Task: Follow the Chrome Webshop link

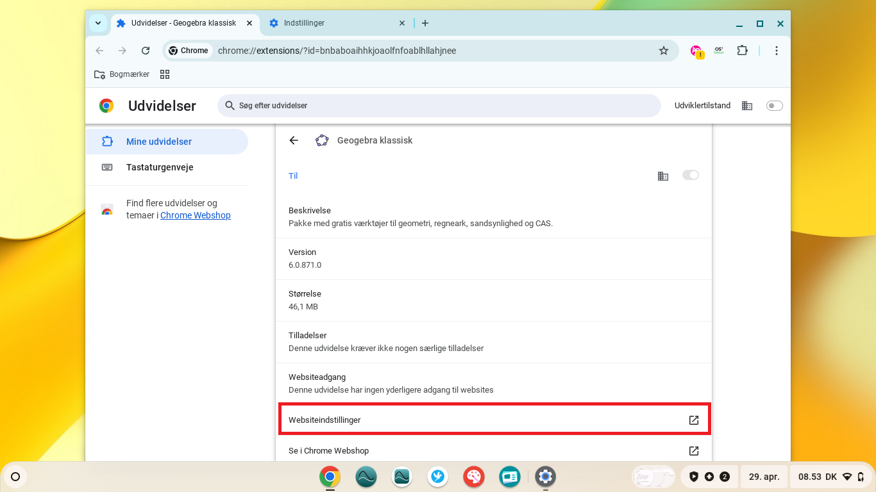Action: (x=195, y=215)
